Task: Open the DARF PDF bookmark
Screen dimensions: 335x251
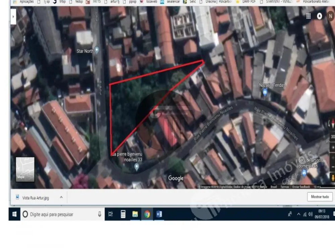Action: tap(246, 2)
